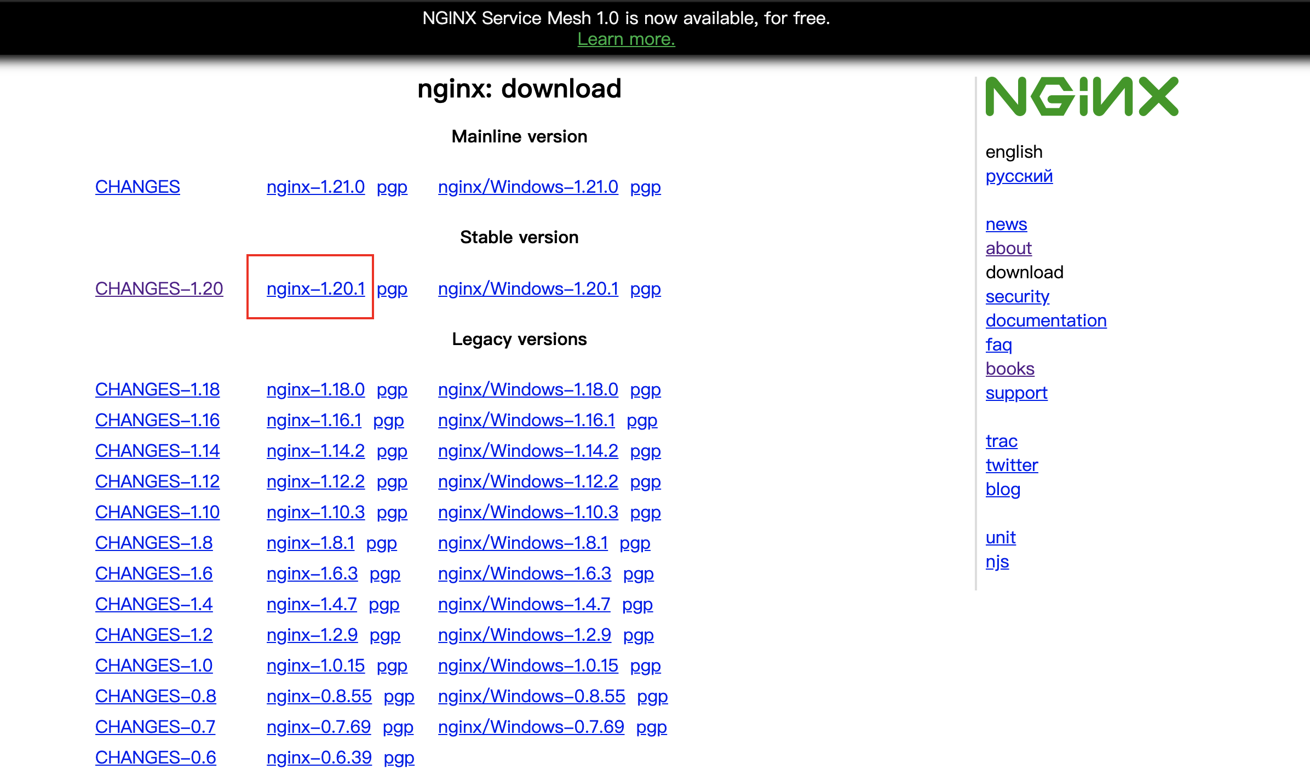
Task: Open documentation from sidebar
Action: [x=1045, y=320]
